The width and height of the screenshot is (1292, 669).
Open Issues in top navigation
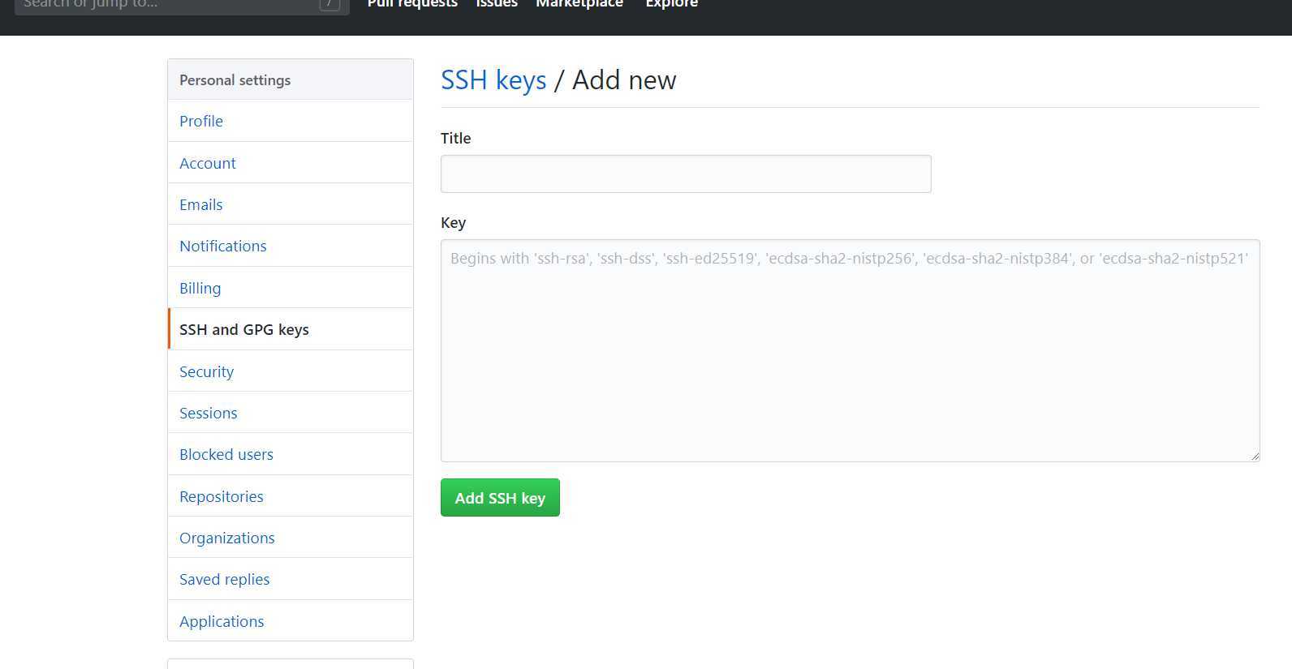[x=497, y=4]
